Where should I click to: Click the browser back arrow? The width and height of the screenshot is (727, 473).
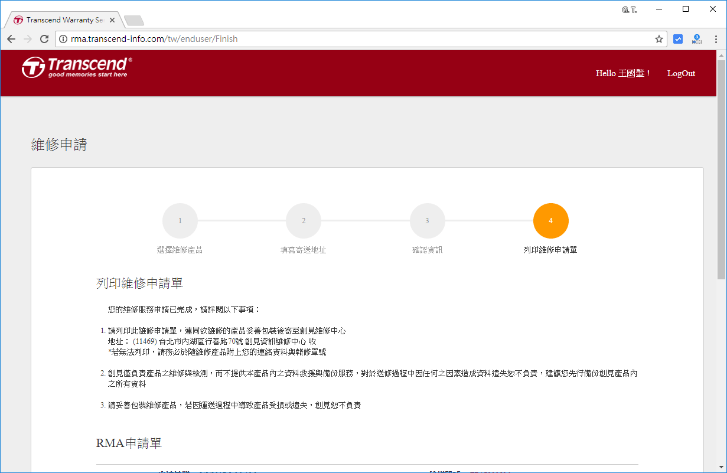[11, 39]
